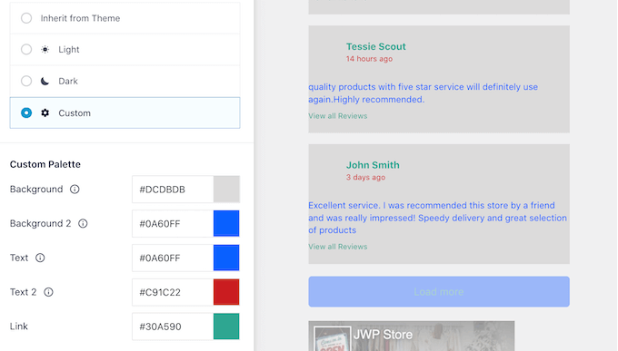
Task: Open the info icon next to Background
Action: tap(75, 190)
